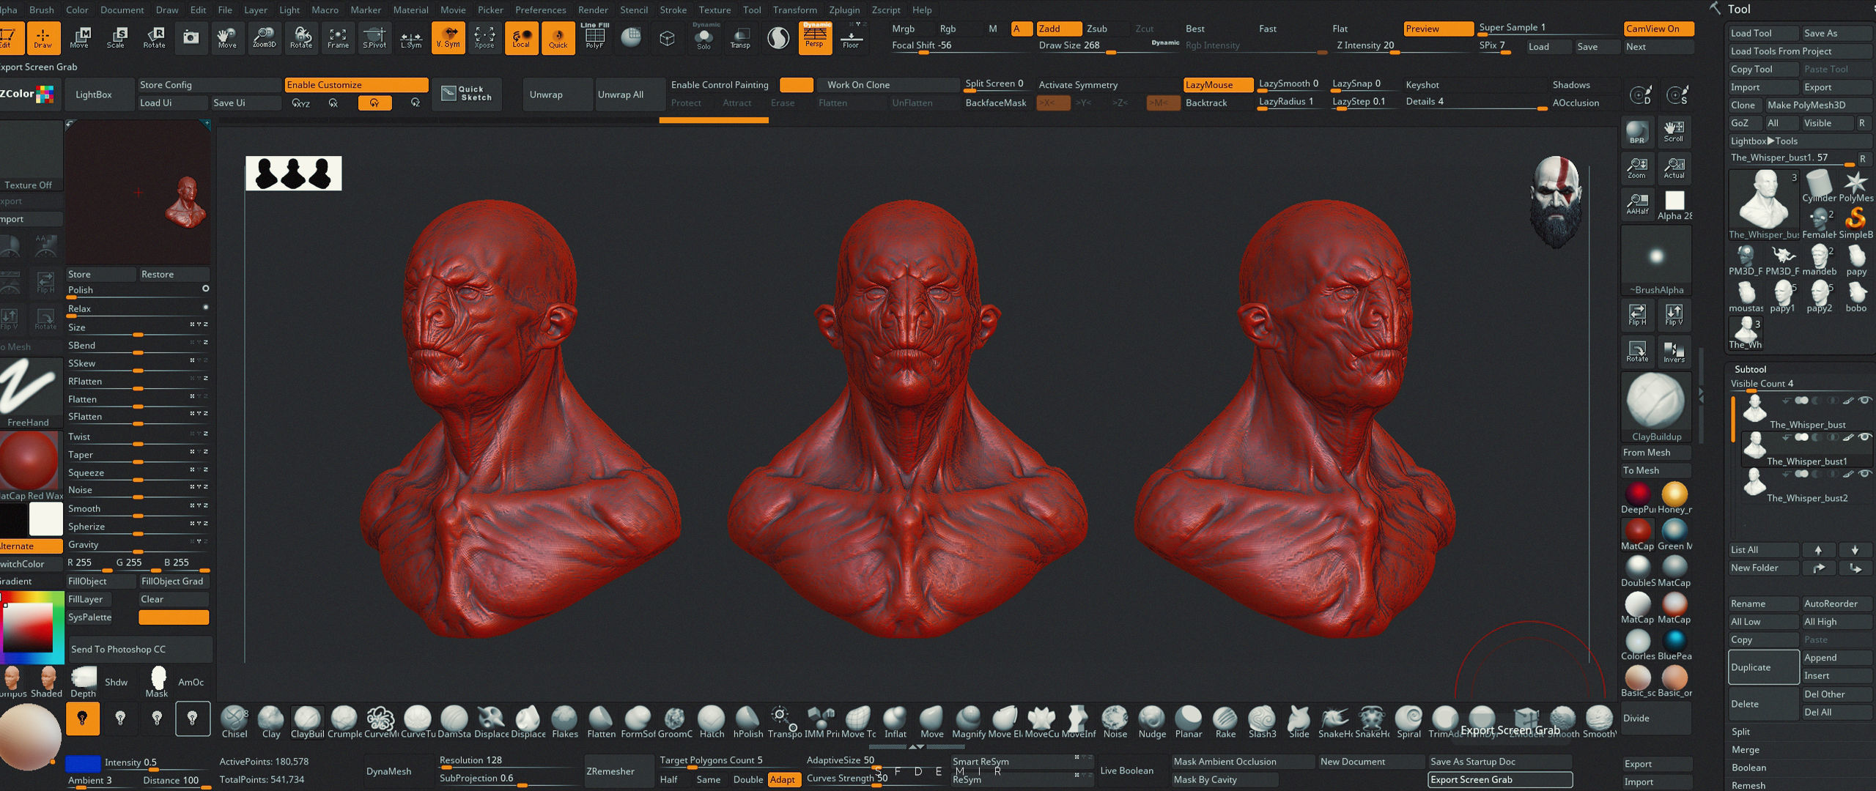
Task: Toggle the Zadd mode
Action: coord(1058,29)
